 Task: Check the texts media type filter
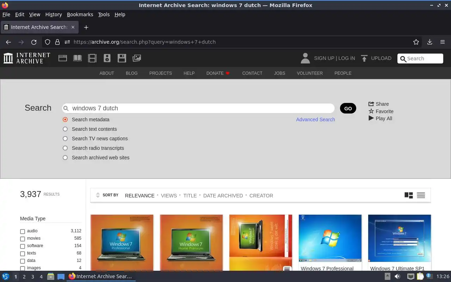(23, 254)
